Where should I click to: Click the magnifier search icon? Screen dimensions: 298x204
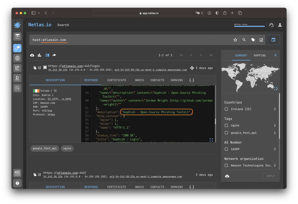coord(244,40)
